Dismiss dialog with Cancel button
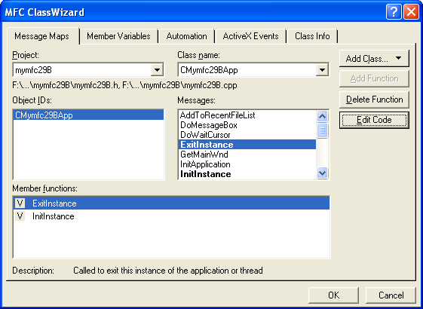The image size is (423, 309). pos(391,295)
